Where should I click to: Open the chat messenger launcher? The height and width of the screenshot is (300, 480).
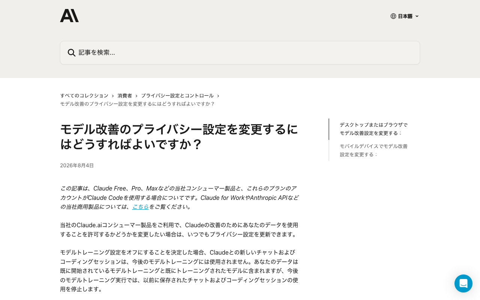click(463, 283)
